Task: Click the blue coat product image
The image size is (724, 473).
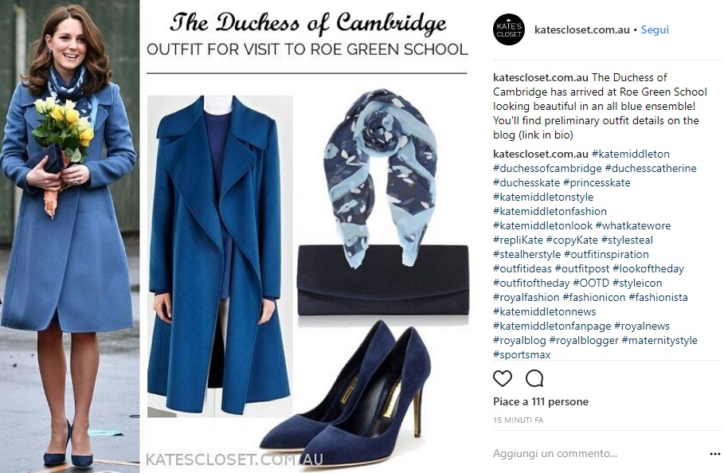Action: [x=220, y=256]
